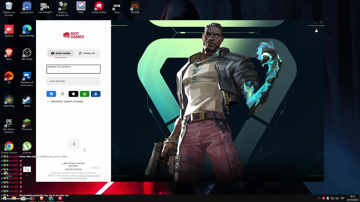The height and width of the screenshot is (202, 360).
Task: Select the Papelera de reciclaje desktop icon
Action: pos(9,9)
